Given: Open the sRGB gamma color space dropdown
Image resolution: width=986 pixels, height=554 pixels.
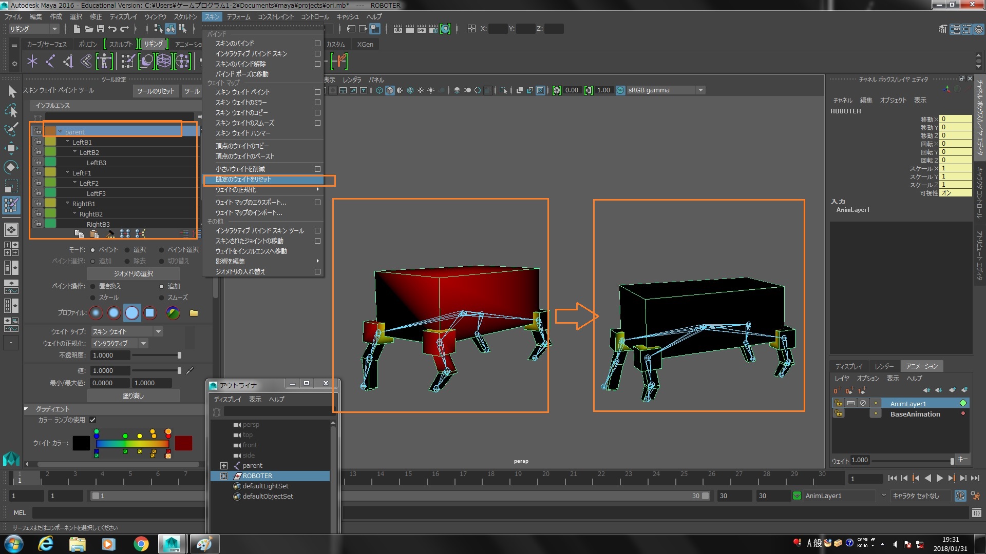Looking at the screenshot, I should point(666,90).
